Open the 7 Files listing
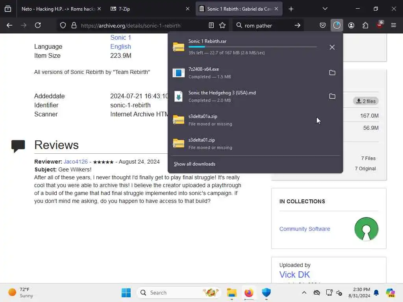This screenshot has height=302, width=403. click(x=368, y=158)
